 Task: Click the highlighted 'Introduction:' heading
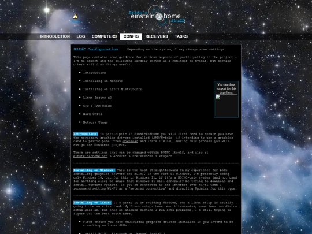86,134
